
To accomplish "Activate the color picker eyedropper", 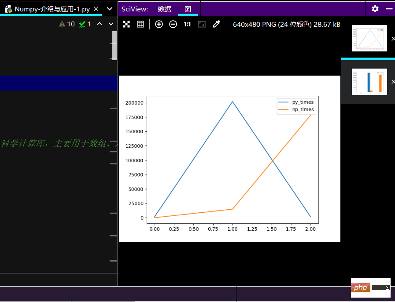I will pos(216,24).
